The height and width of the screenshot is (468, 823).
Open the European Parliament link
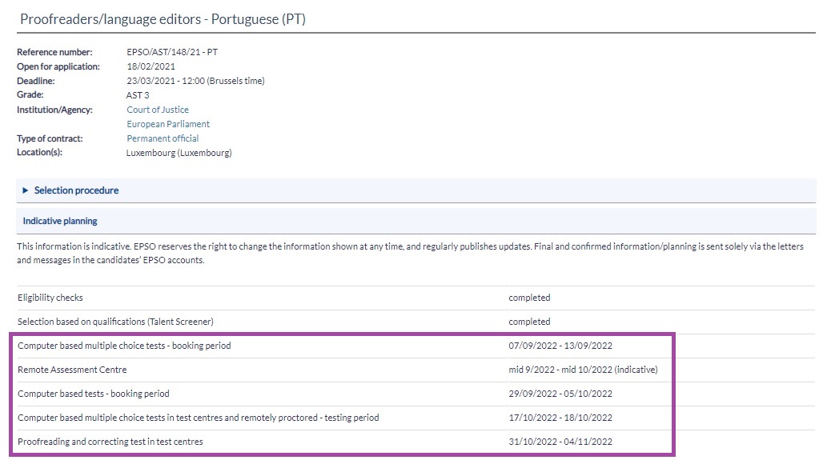tap(168, 124)
